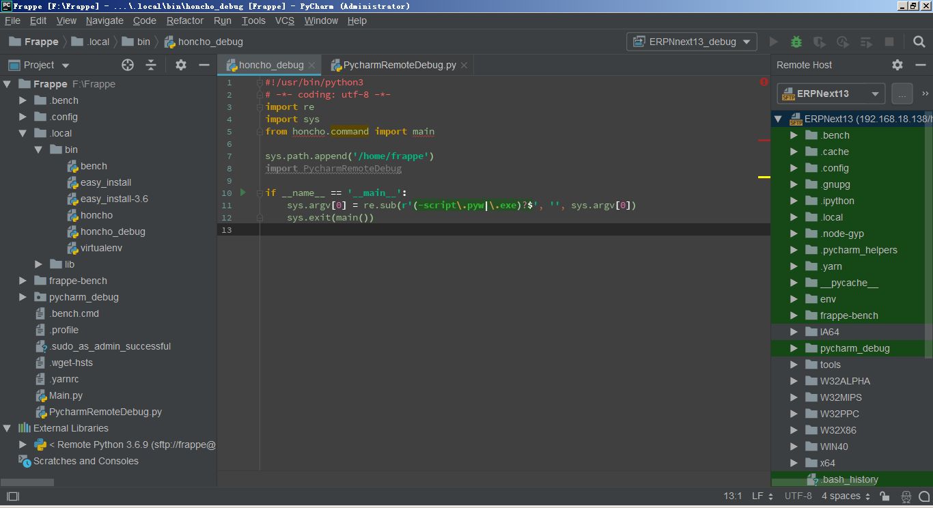Image resolution: width=933 pixels, height=508 pixels.
Task: Change 4 spaces indent setting
Action: click(846, 496)
